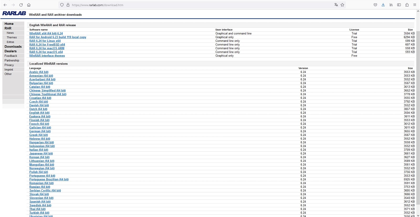Open Feedback in the sidebar
Screen dimensions: 420x217
point(11,56)
